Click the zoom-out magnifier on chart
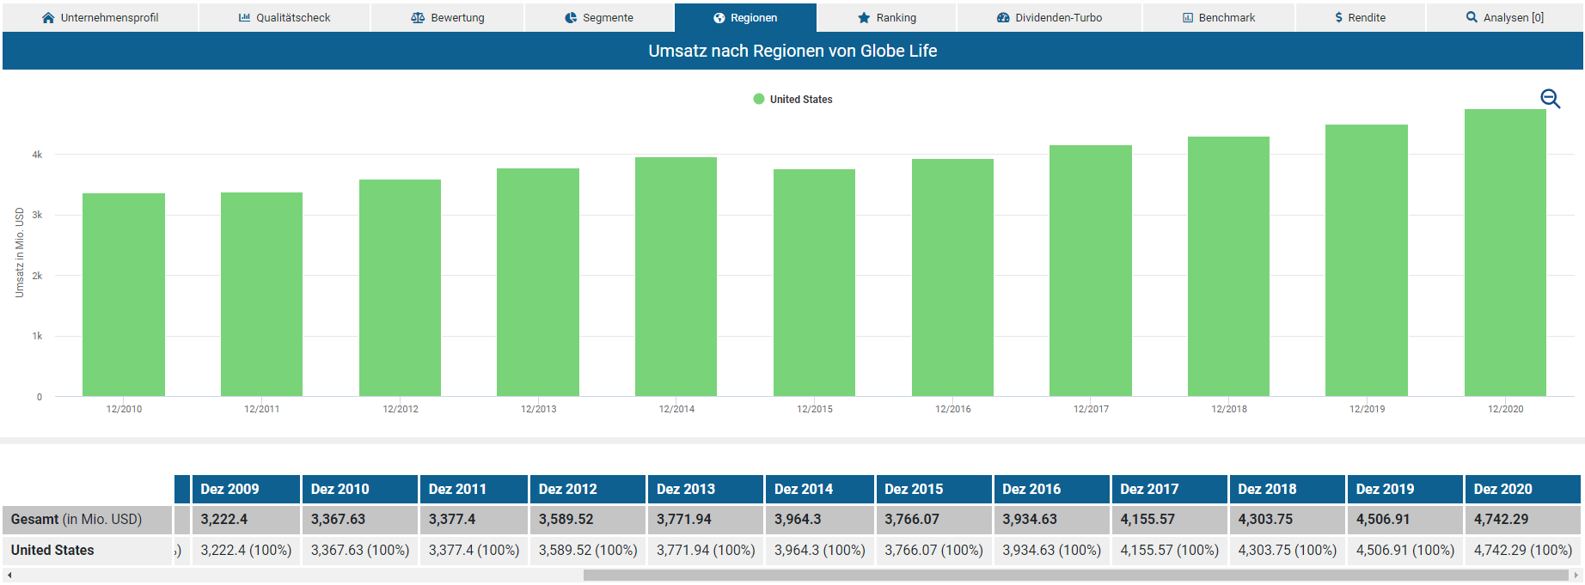 tap(1550, 99)
